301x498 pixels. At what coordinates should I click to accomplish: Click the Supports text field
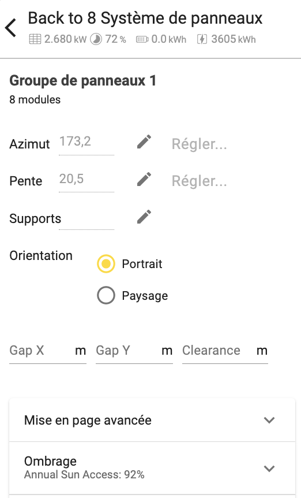(86, 218)
